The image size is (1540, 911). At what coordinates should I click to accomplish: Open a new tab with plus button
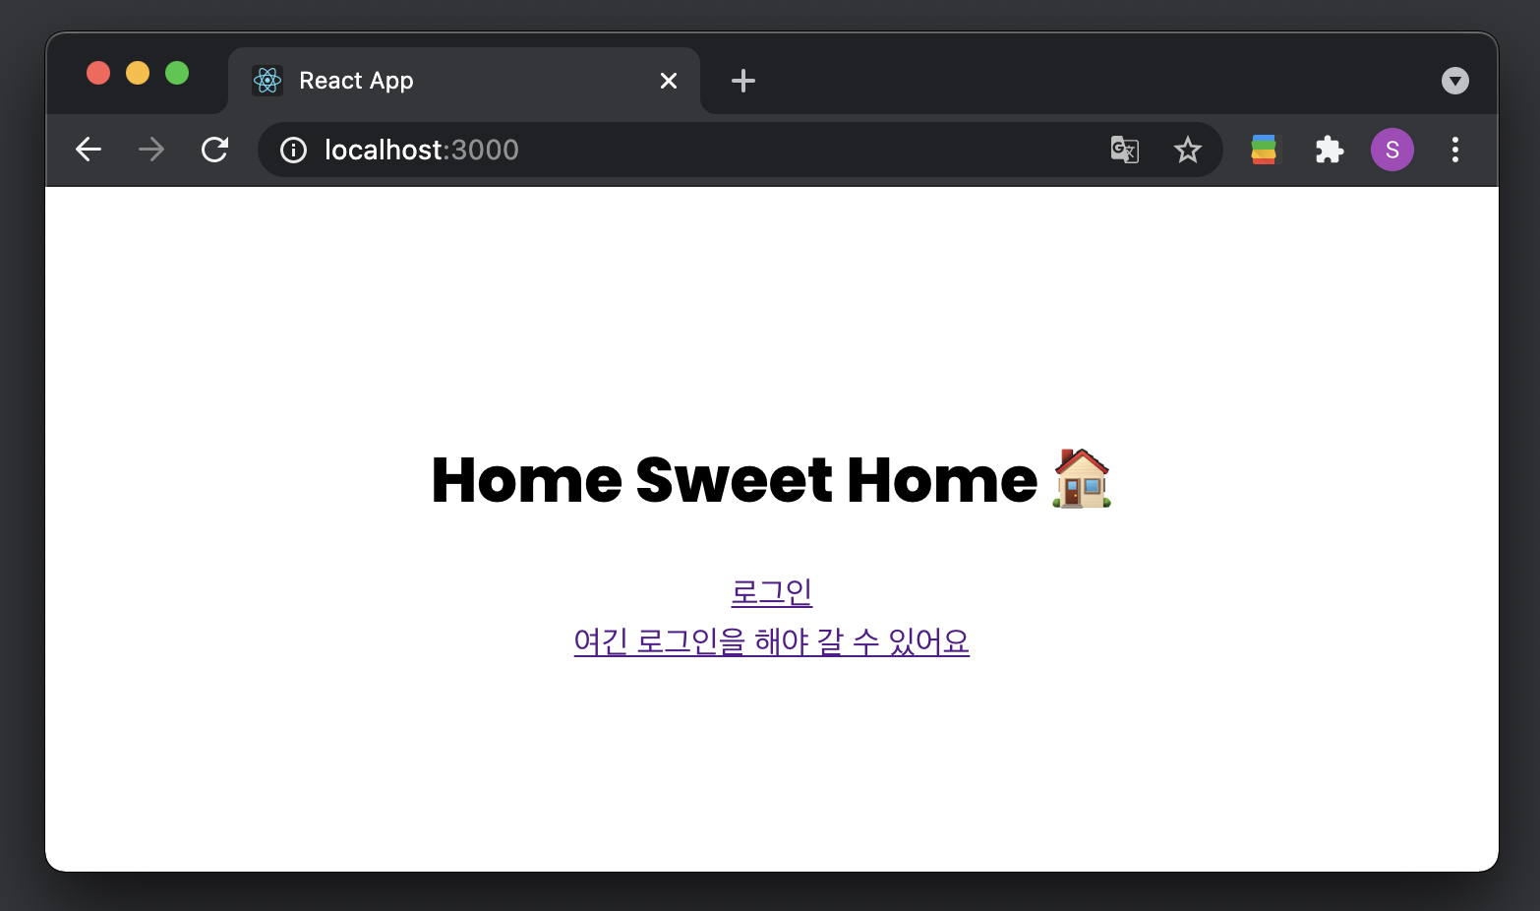click(743, 81)
